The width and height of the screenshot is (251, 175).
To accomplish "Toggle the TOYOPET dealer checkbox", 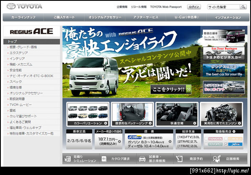I will pyautogui.click(x=206, y=144).
